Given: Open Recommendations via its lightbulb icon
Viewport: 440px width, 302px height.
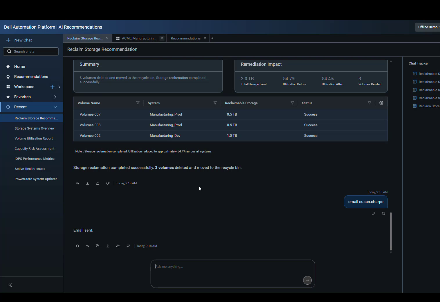Looking at the screenshot, I should (x=8, y=77).
